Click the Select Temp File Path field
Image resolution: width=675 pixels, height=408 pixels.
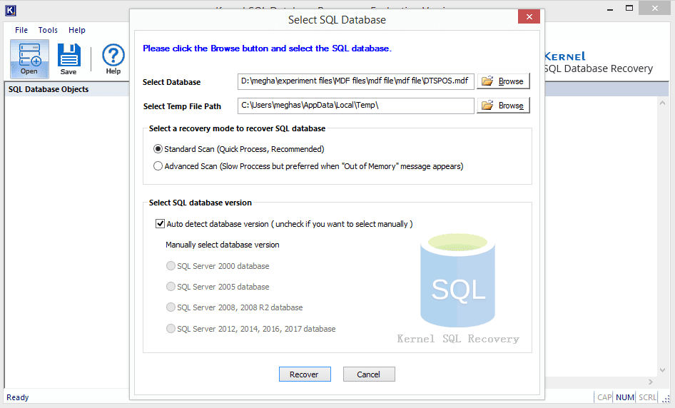tap(355, 106)
